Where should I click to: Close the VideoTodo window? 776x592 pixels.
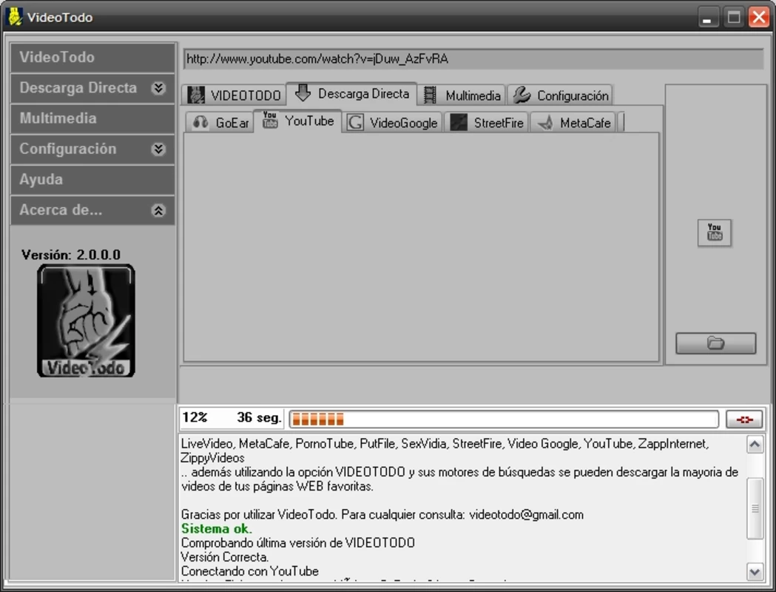[759, 17]
